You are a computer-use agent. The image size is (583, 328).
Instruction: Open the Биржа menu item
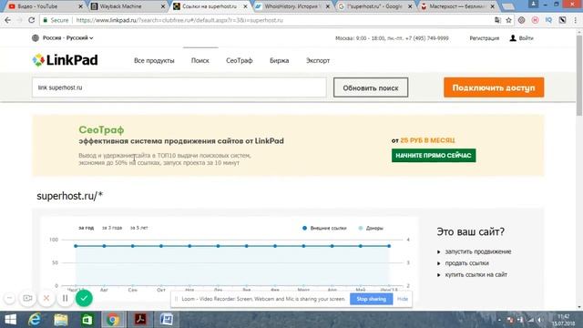280,61
